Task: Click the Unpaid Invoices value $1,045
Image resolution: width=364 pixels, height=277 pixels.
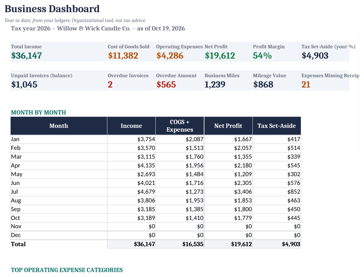Action: [x=24, y=84]
